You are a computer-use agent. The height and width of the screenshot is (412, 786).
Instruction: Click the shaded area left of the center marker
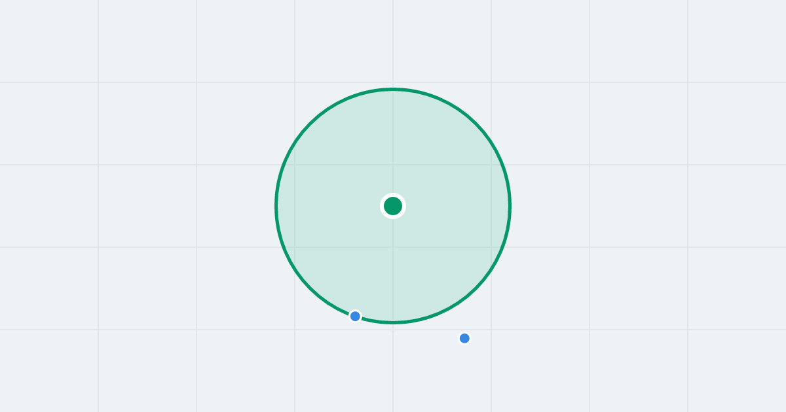(334, 206)
